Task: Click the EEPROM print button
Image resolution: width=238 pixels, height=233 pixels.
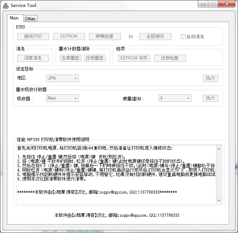Action: tap(69, 36)
